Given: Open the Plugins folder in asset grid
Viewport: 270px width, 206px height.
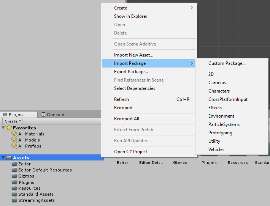Looking at the screenshot, I should click(x=209, y=162).
